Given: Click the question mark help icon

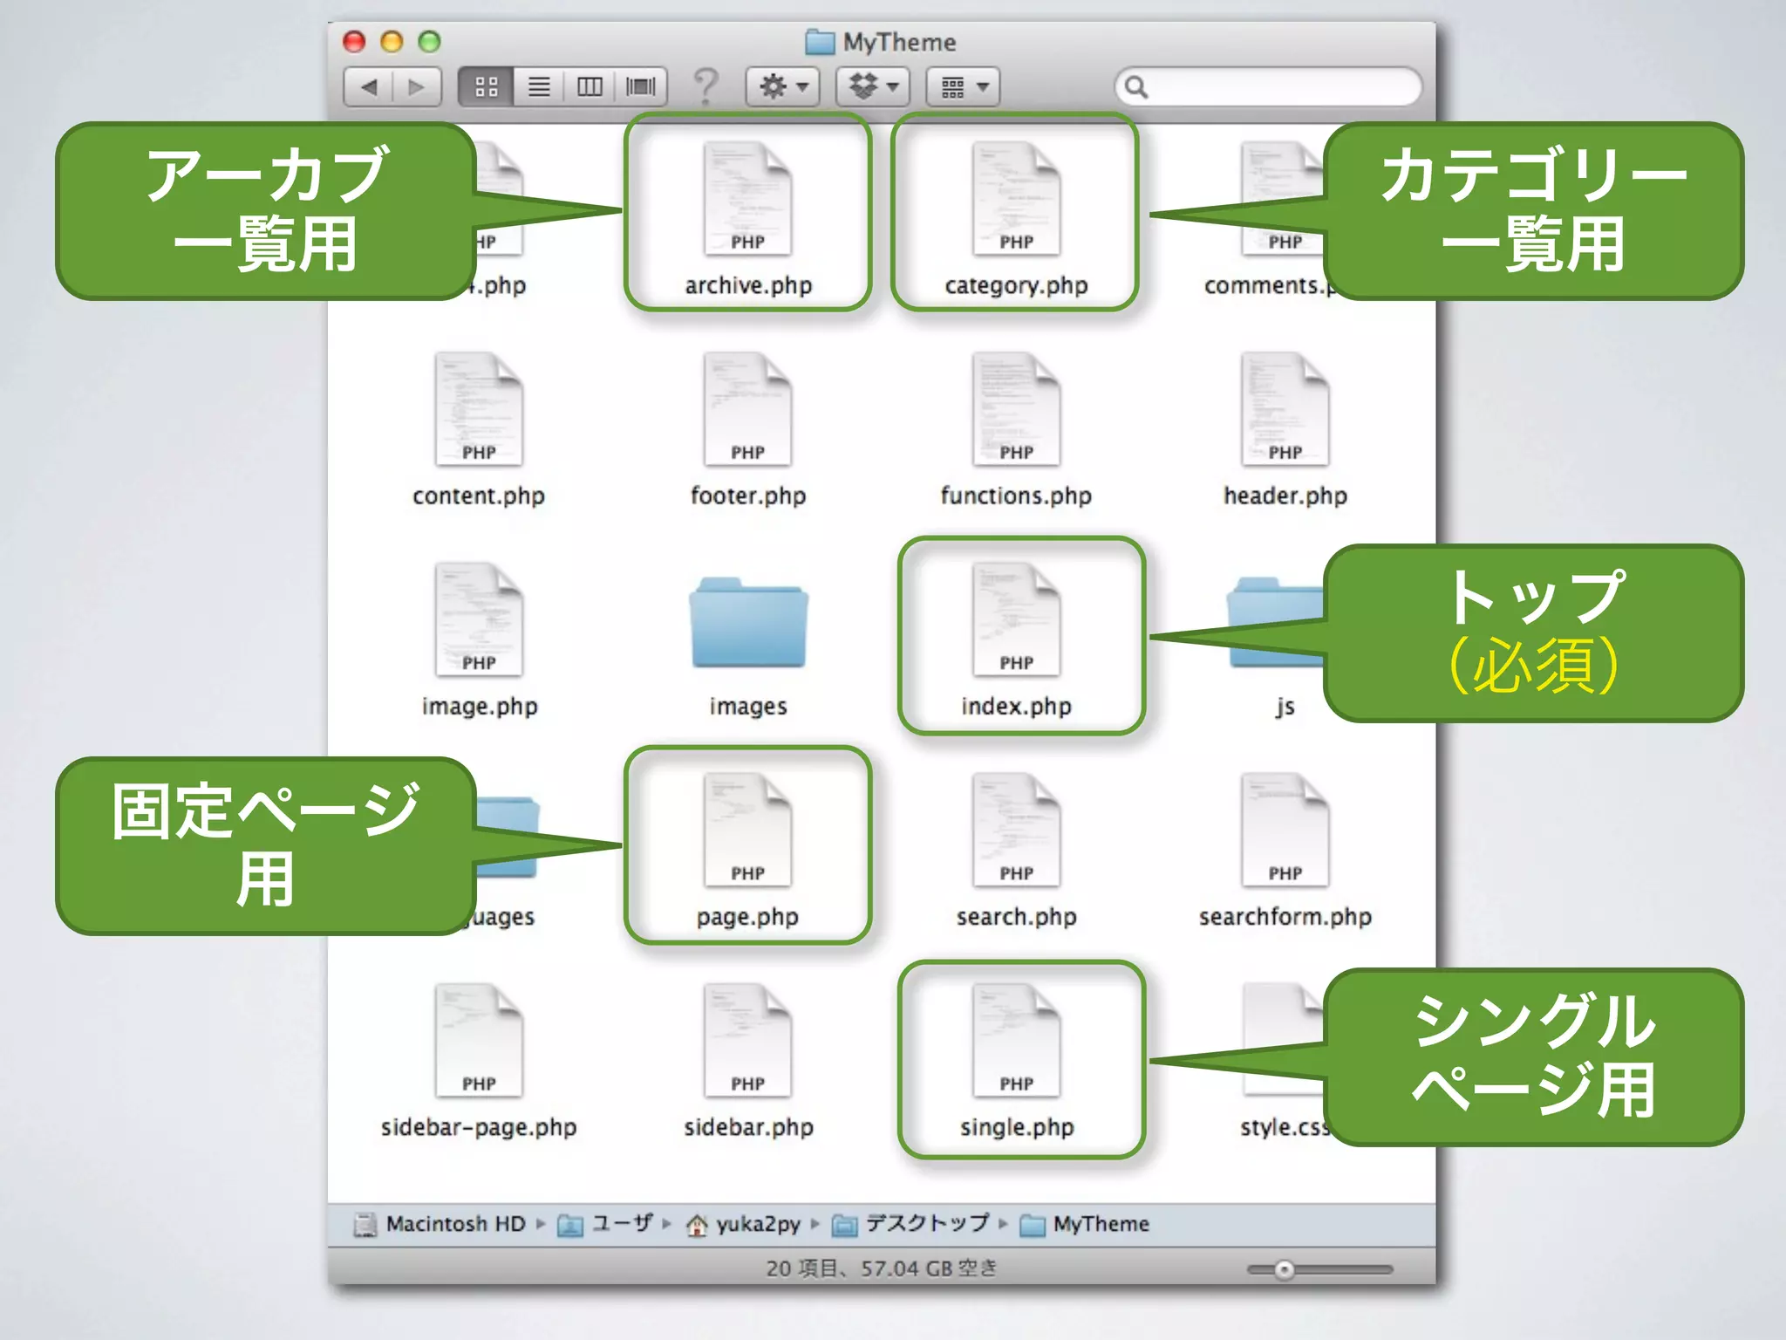Looking at the screenshot, I should (x=706, y=86).
